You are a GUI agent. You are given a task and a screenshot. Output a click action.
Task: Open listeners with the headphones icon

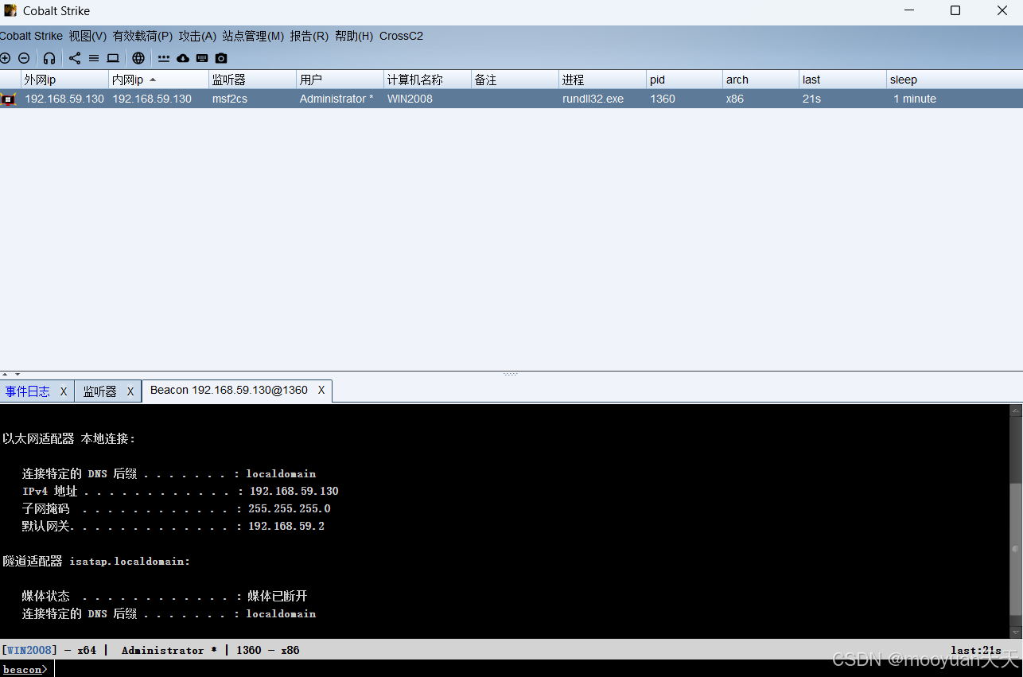49,58
